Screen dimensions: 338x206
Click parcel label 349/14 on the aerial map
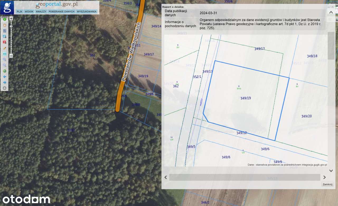(156, 26)
